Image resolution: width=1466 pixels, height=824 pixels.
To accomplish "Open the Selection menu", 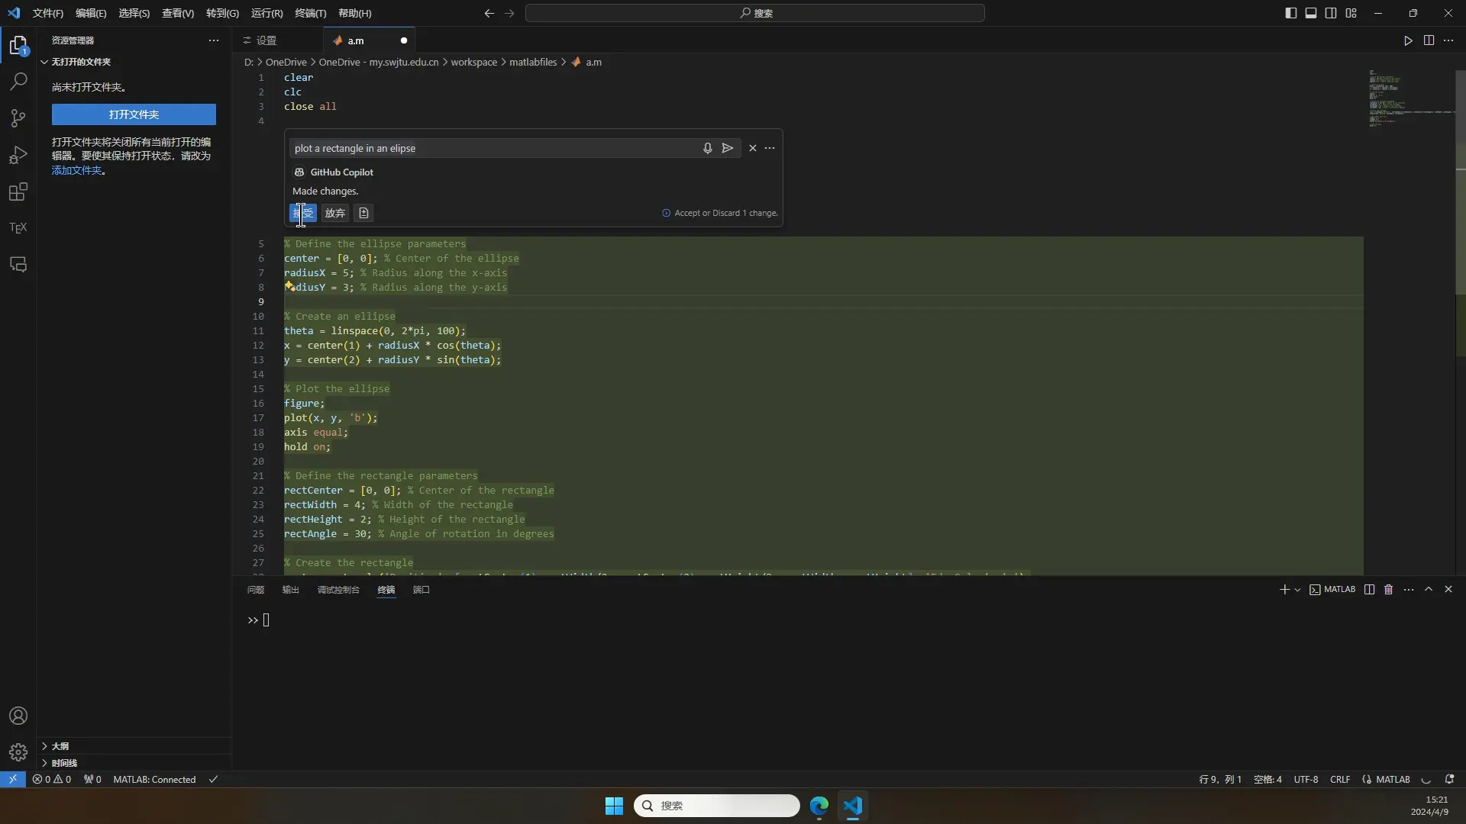I will click(x=134, y=13).
